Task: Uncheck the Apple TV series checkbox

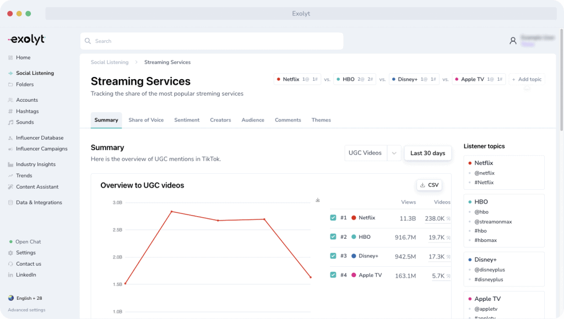Action: tap(333, 275)
